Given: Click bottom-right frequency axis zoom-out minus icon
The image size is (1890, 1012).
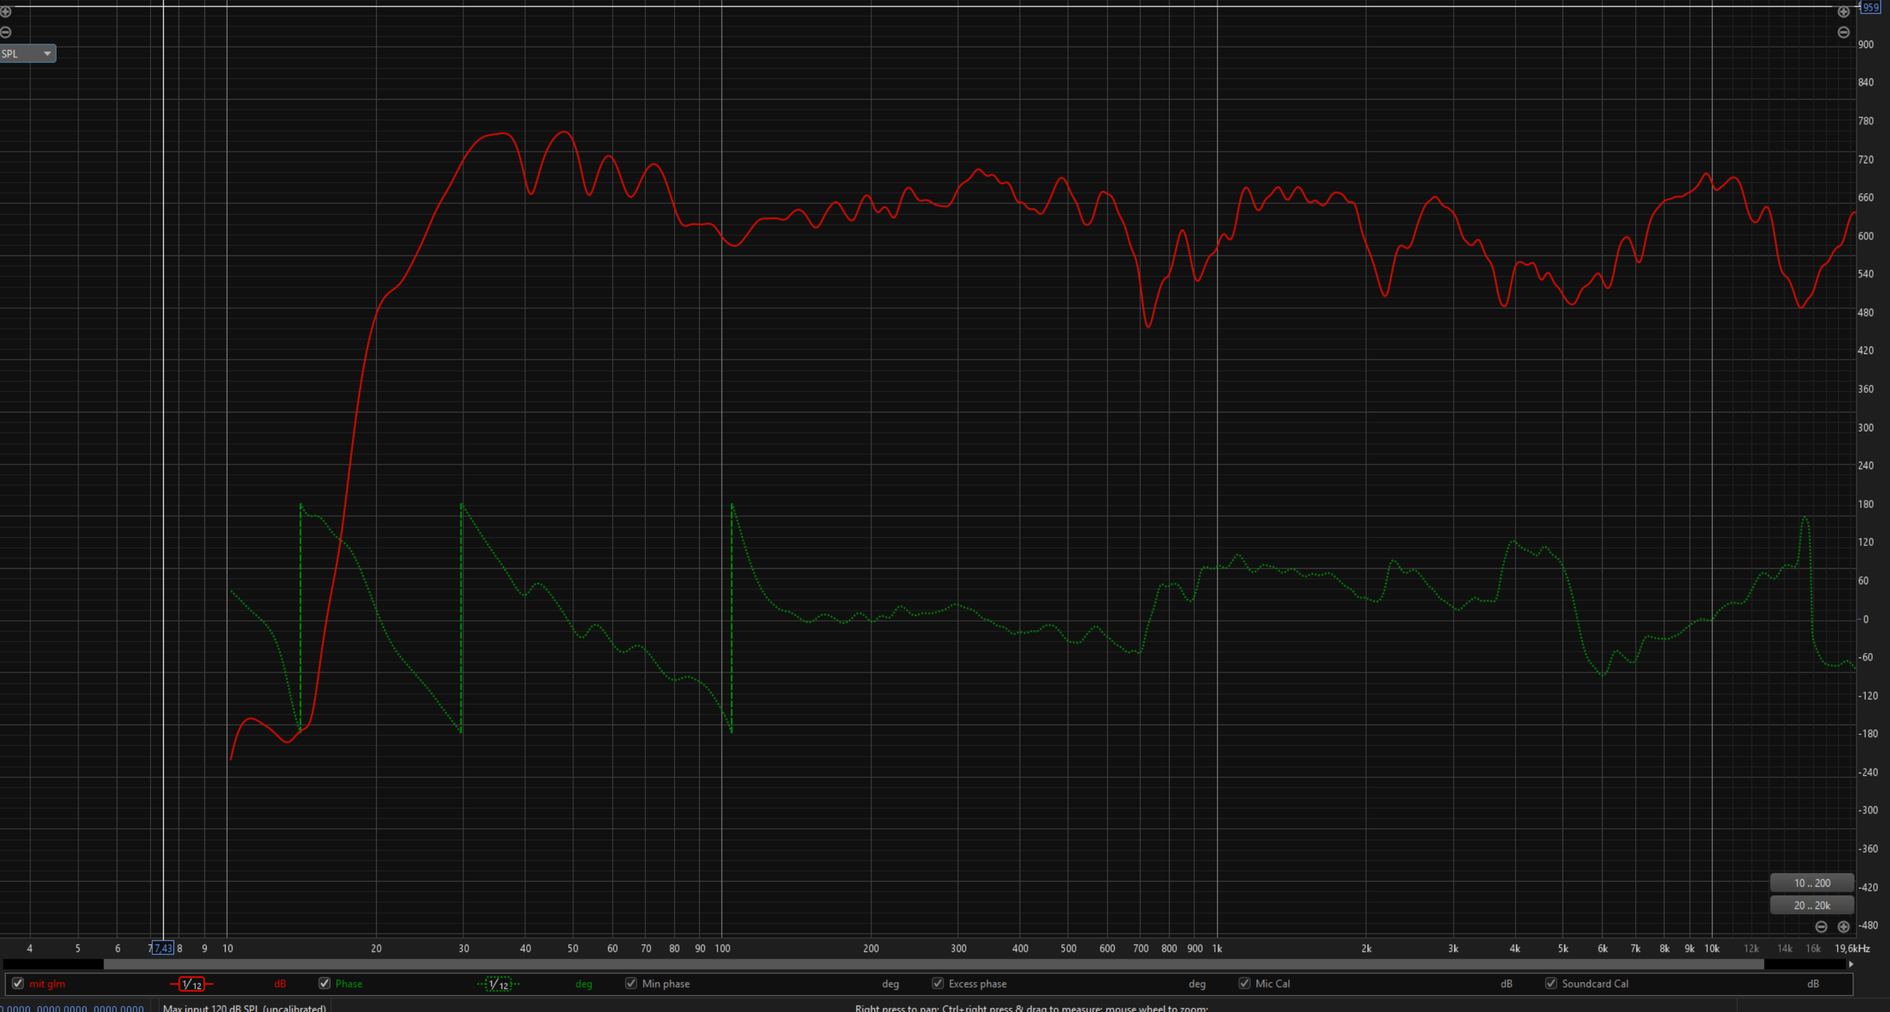Looking at the screenshot, I should (x=1821, y=926).
